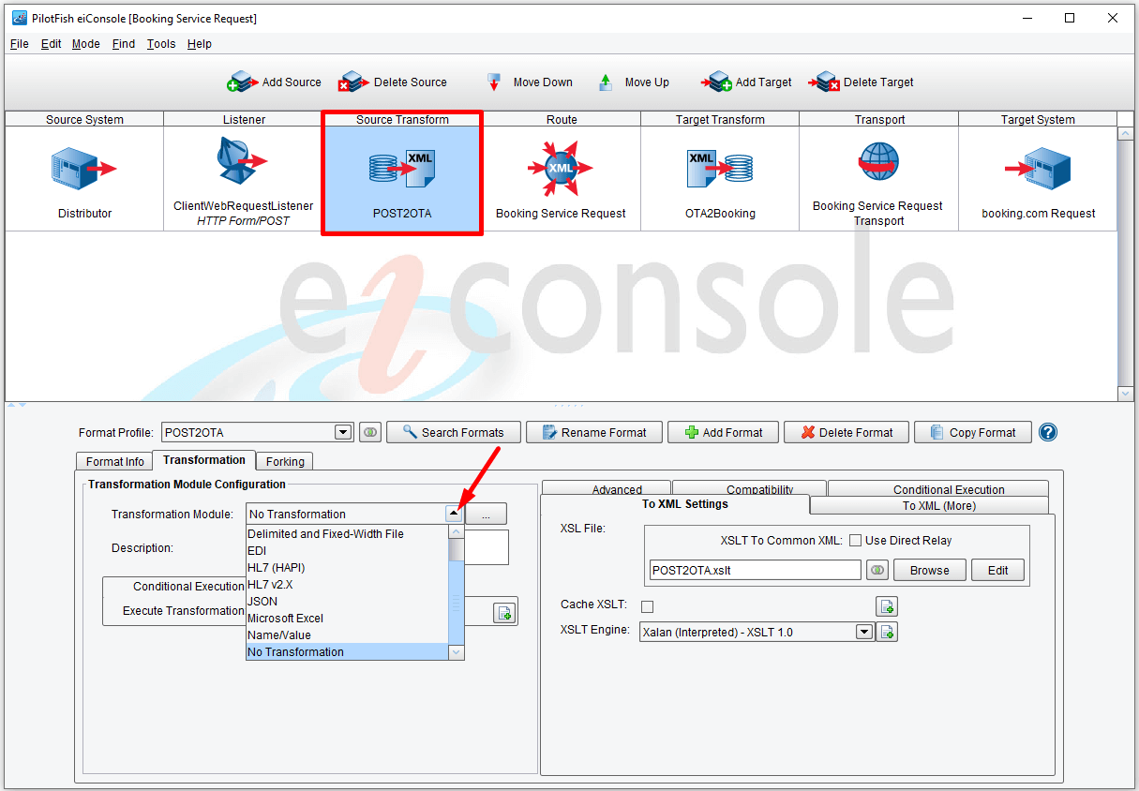Image resolution: width=1139 pixels, height=791 pixels.
Task: Click the Add Source toolbar icon
Action: click(242, 82)
